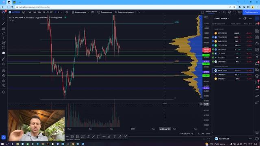Viewport: 260px width, 146px height.
Task: Select OKBUSDT in the watchlist
Action: (x=233, y=75)
